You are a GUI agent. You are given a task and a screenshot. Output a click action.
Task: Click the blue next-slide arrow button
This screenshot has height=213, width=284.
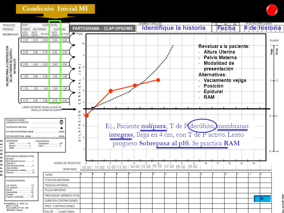pos(262,199)
